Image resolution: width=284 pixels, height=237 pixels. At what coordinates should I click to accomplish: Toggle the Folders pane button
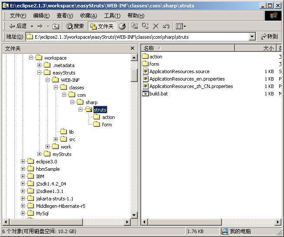(x=102, y=26)
